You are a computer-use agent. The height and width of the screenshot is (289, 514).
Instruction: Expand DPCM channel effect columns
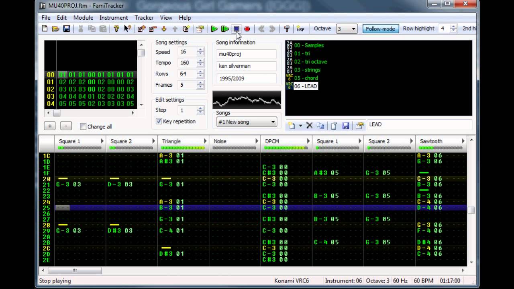pyautogui.click(x=308, y=141)
